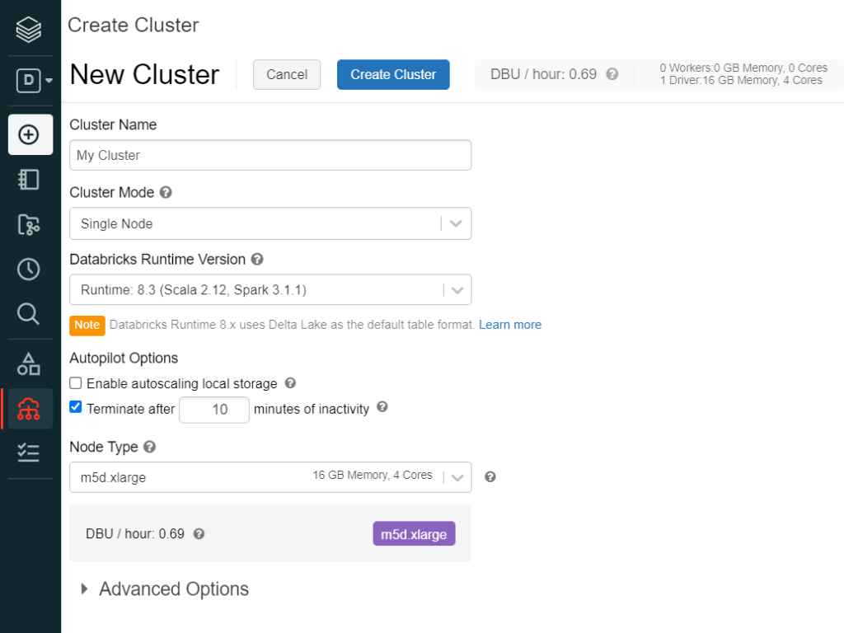Image resolution: width=844 pixels, height=633 pixels.
Task: Click help icon beside Cluster Mode
Action: 166,192
